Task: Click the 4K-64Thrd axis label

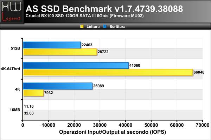Action: [11, 69]
